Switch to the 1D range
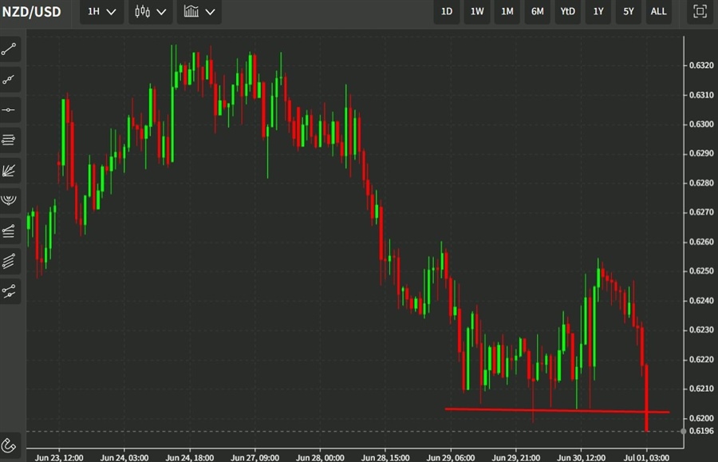The height and width of the screenshot is (462, 718). [x=446, y=12]
